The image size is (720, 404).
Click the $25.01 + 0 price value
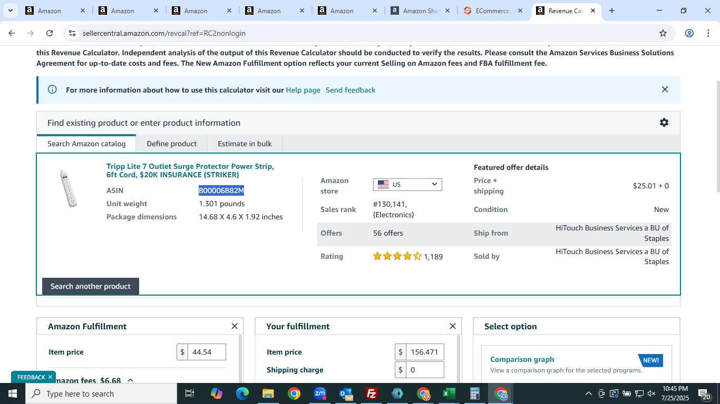[x=650, y=186]
